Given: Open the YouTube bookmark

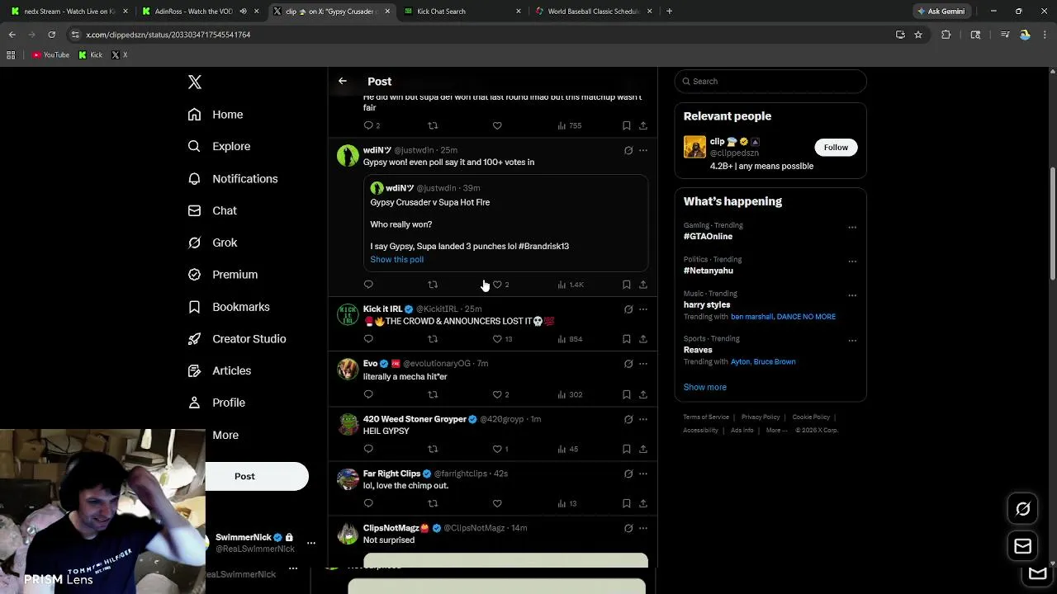Looking at the screenshot, I should [50, 54].
